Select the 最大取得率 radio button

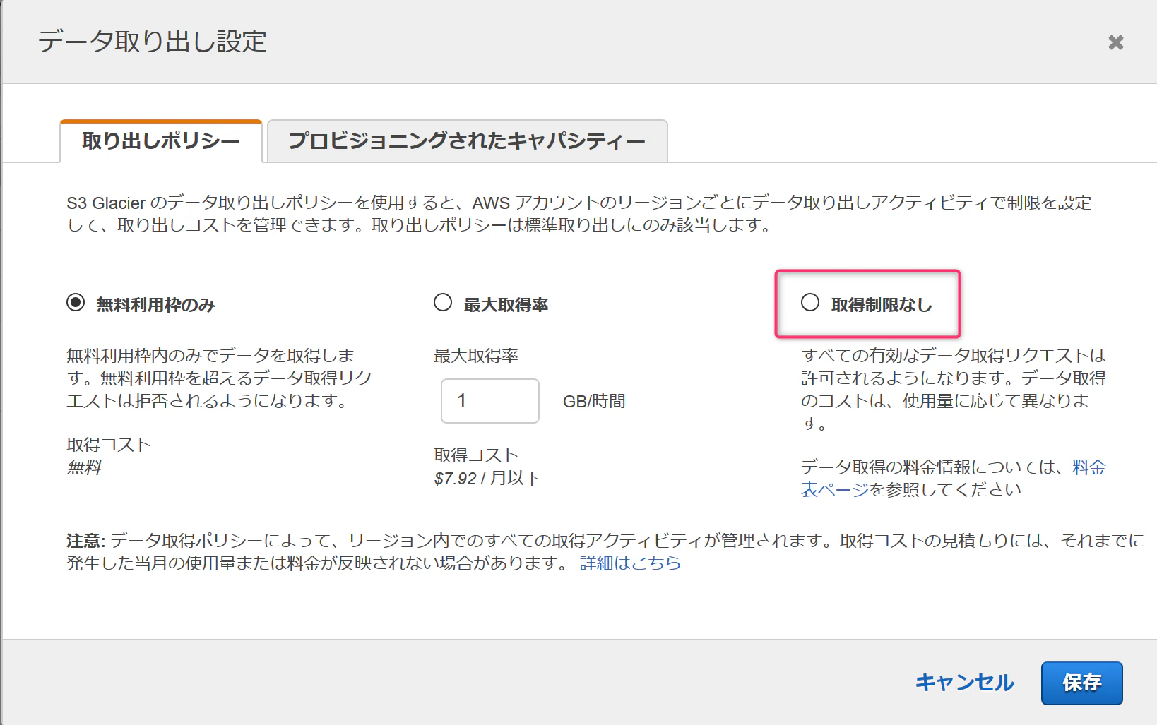click(x=443, y=303)
